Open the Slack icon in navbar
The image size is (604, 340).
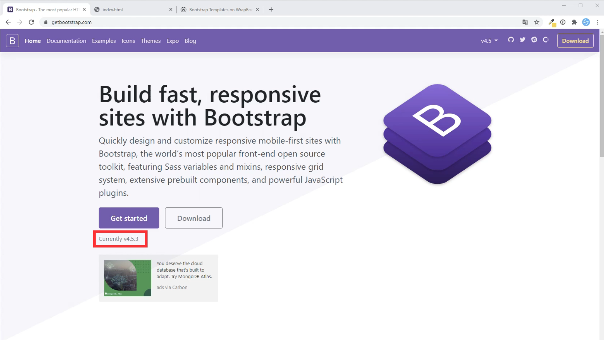pyautogui.click(x=534, y=40)
